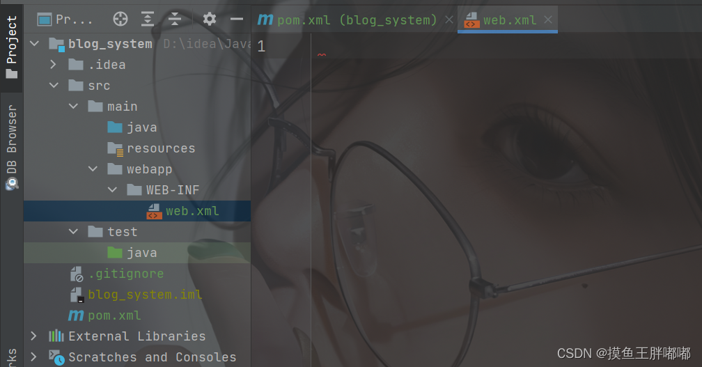
Task: Click the webapp folder label
Action: tap(149, 169)
